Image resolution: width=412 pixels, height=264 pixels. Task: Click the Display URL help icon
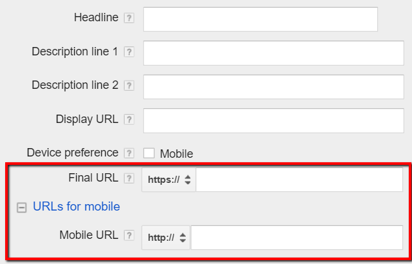[x=129, y=119]
